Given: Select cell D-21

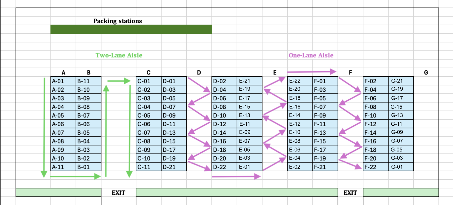Looking at the screenshot, I should click(174, 167).
